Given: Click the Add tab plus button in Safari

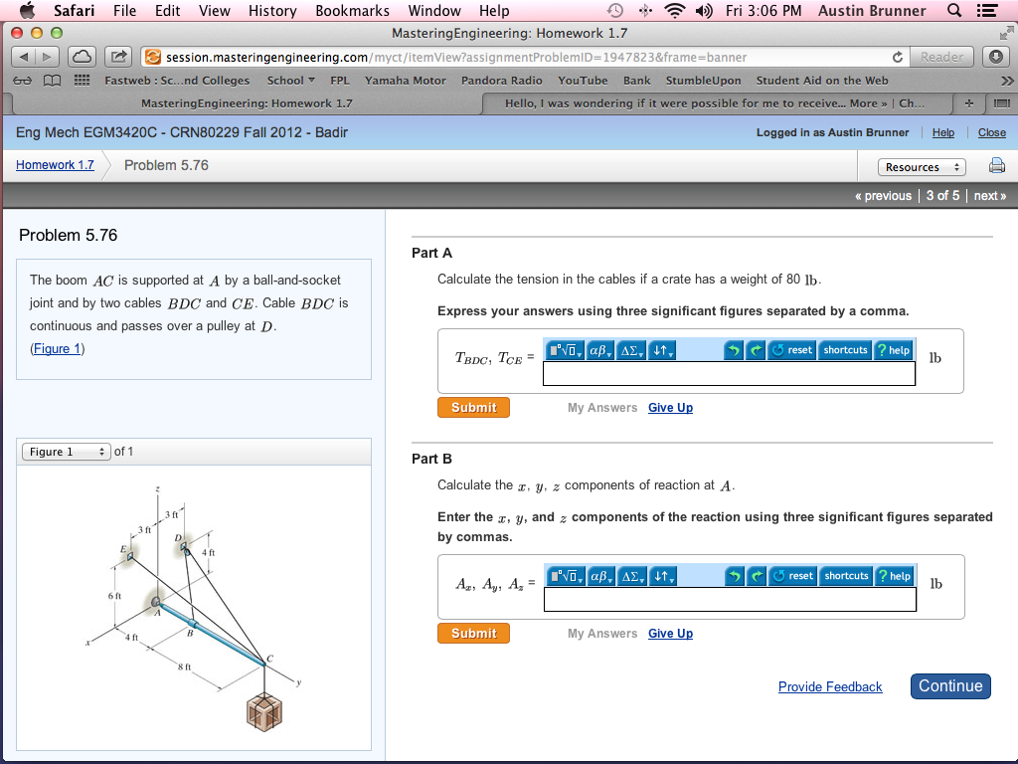Looking at the screenshot, I should pyautogui.click(x=969, y=102).
